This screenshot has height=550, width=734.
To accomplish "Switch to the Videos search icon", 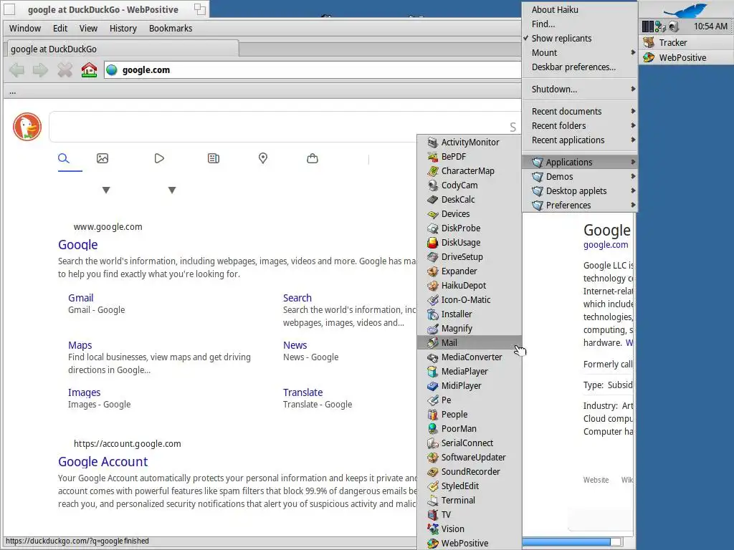I will 159,158.
